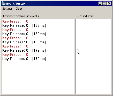The height and width of the screenshot is (96, 113).
Task: Click the Clear menu item
Action: click(x=19, y=9)
